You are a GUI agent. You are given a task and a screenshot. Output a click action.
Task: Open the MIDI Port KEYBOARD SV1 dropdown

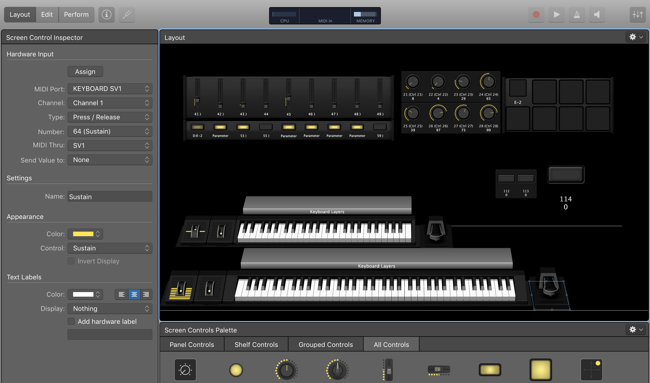click(110, 89)
